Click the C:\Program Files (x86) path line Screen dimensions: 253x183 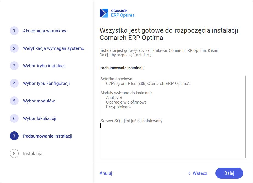tap(148, 84)
